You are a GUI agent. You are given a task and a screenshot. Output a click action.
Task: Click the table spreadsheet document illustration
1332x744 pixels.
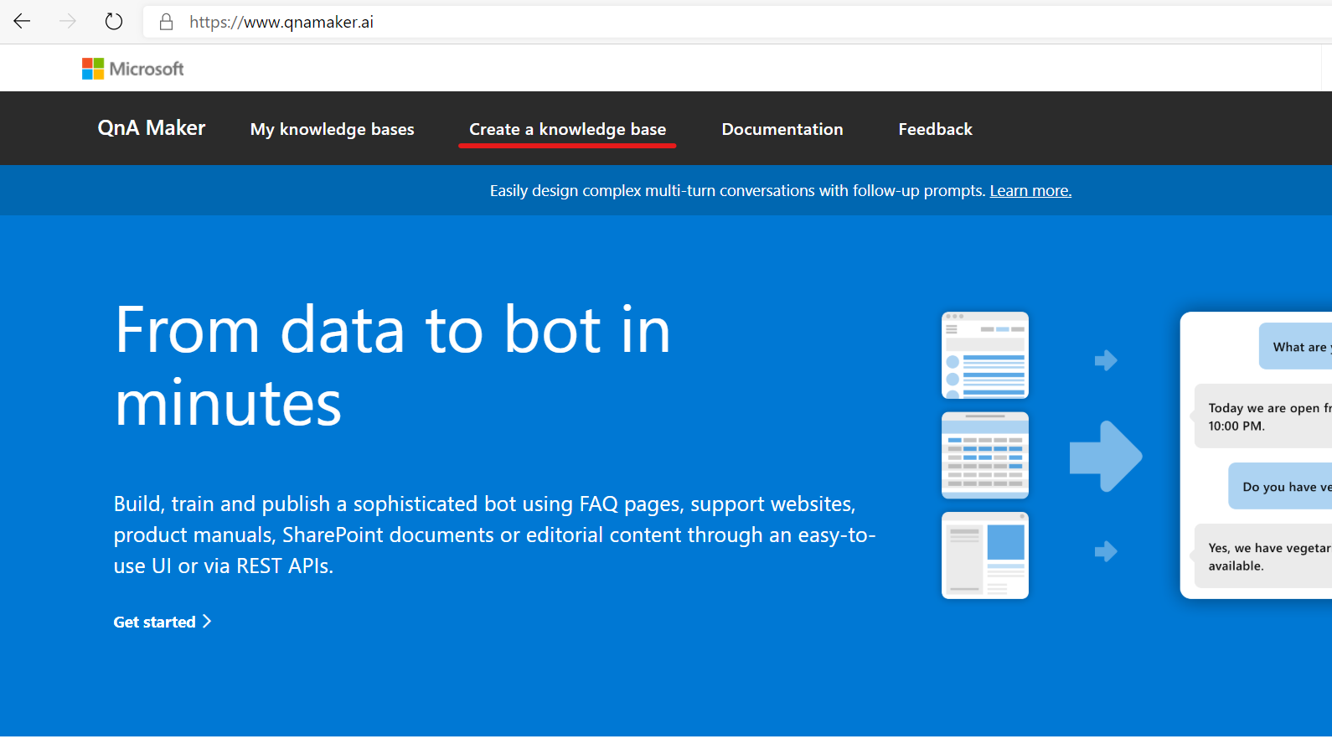point(985,455)
